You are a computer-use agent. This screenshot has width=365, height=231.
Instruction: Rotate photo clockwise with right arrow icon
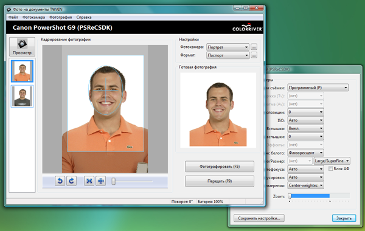coord(71,181)
